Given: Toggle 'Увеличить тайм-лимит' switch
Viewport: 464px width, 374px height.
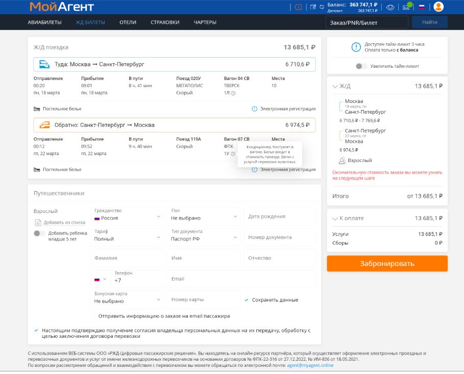Looking at the screenshot, I should point(361,66).
